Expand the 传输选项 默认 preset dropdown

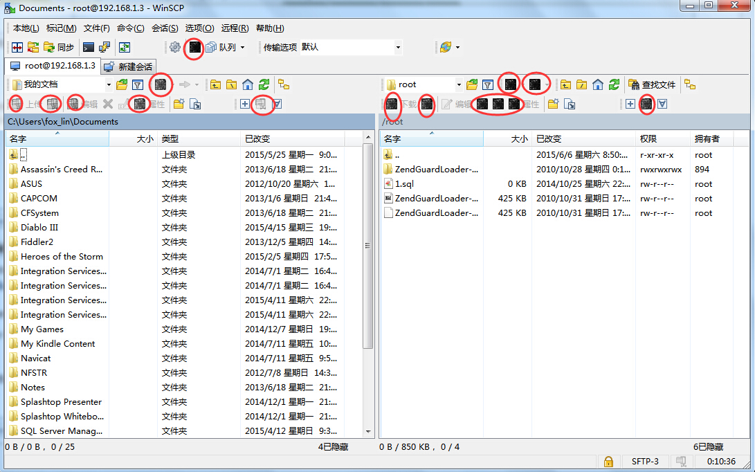pos(398,48)
